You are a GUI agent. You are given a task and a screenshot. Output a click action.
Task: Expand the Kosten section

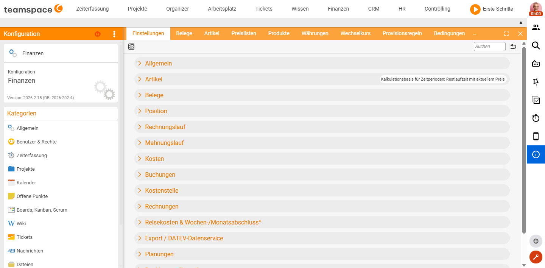tap(322, 159)
